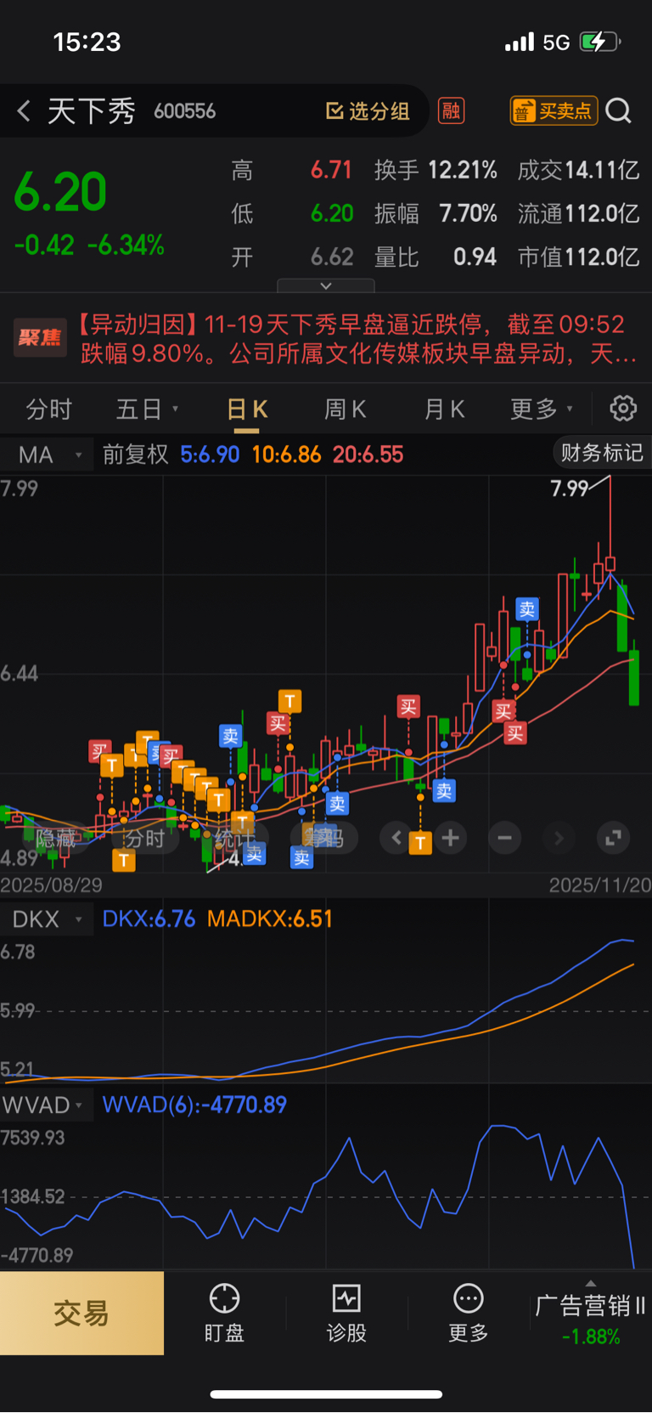Zoom out chart with minus button
Viewport: 652px width, 1413px height.
(x=505, y=839)
